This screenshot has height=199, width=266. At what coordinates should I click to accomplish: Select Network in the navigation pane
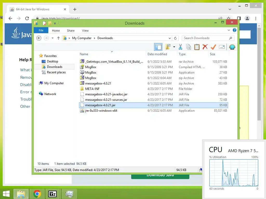50,94
